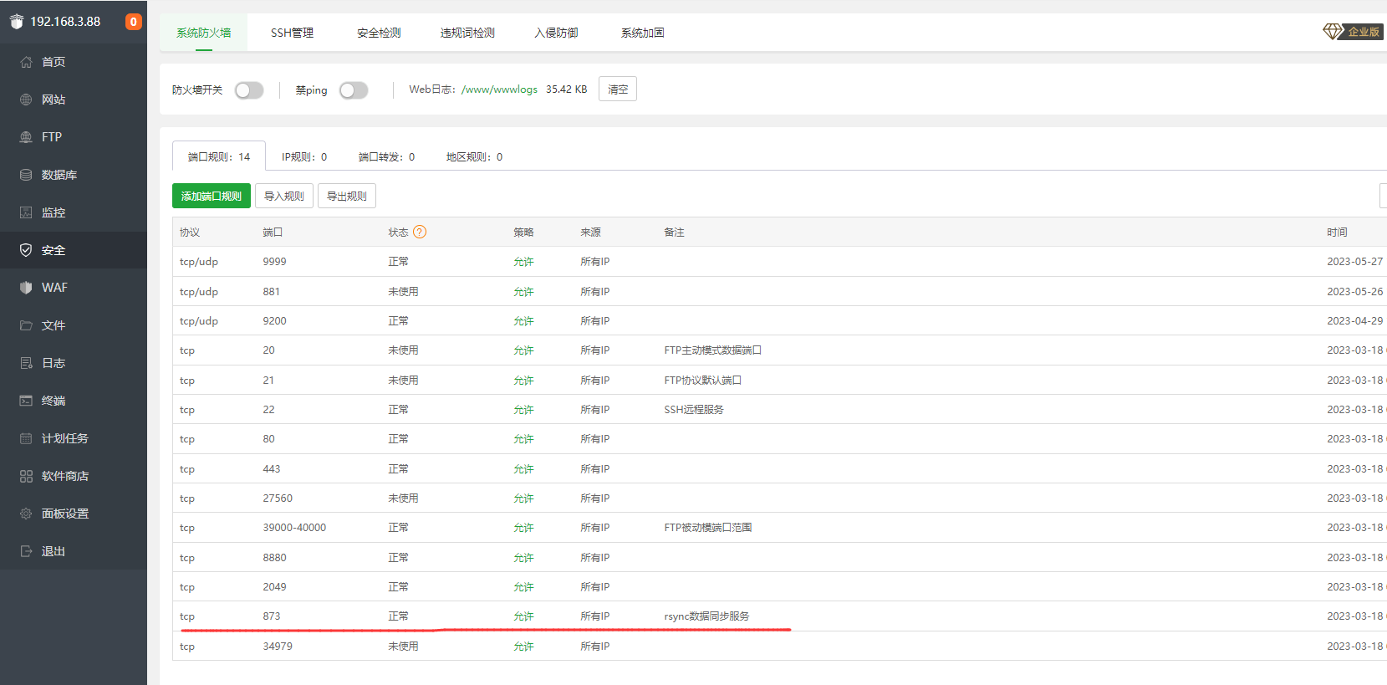Click the terminal console icon

26,401
